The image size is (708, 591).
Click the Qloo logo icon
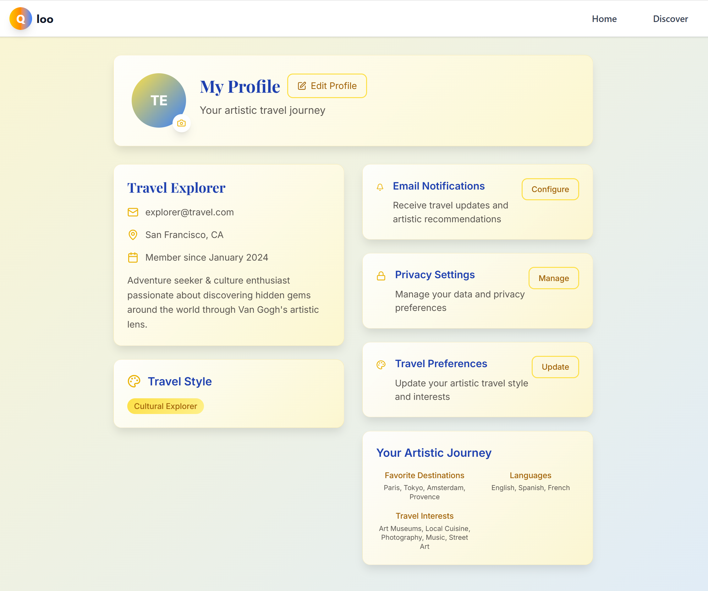20,19
